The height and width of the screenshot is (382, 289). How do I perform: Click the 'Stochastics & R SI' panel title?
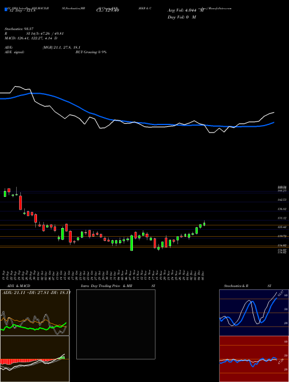tap(247, 286)
